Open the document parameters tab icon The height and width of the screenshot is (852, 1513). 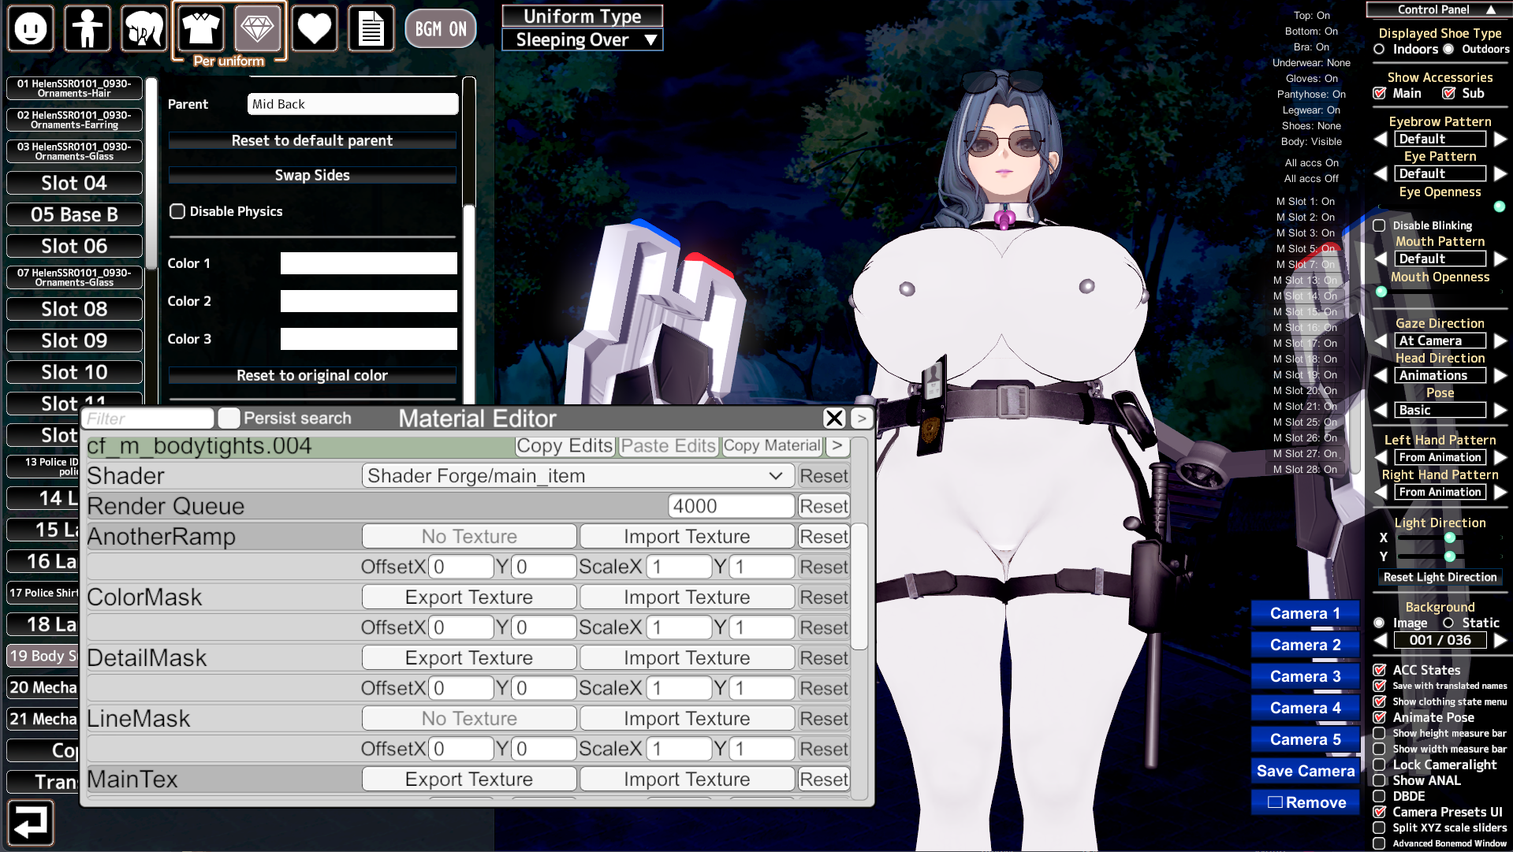[371, 29]
